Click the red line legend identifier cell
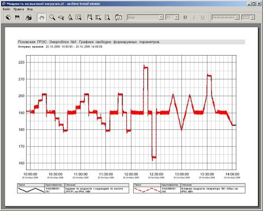This screenshot has height=211, width=263. click(x=171, y=190)
